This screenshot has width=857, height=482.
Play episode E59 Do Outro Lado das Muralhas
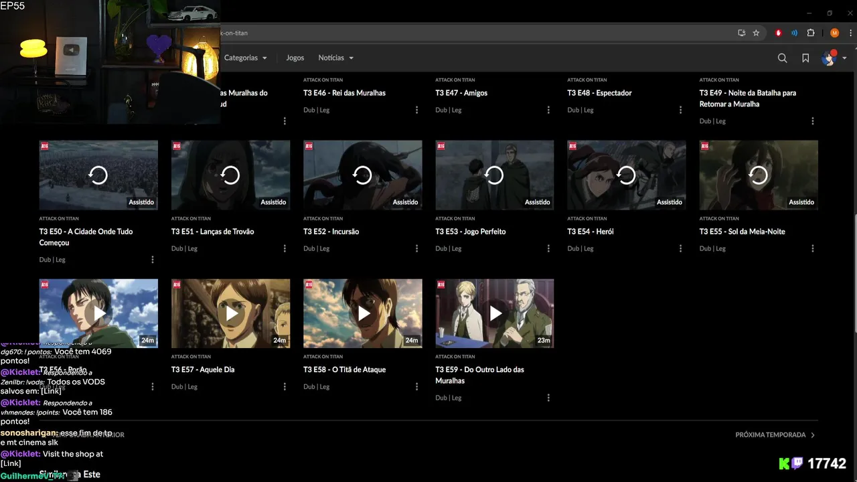point(494,313)
